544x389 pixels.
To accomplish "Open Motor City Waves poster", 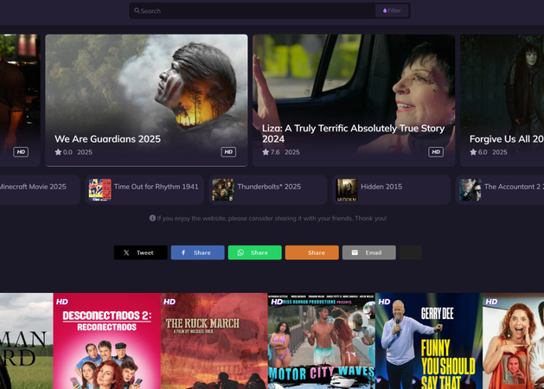I will click(321, 341).
